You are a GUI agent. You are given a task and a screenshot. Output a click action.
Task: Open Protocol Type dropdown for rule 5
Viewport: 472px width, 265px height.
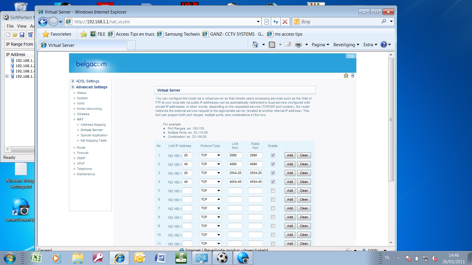coord(211,191)
